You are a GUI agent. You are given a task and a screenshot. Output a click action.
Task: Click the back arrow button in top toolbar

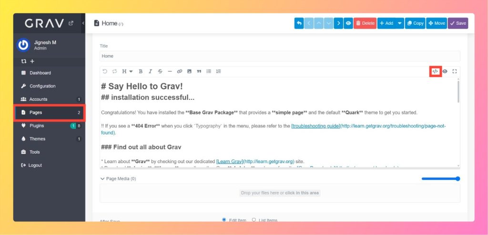point(299,23)
